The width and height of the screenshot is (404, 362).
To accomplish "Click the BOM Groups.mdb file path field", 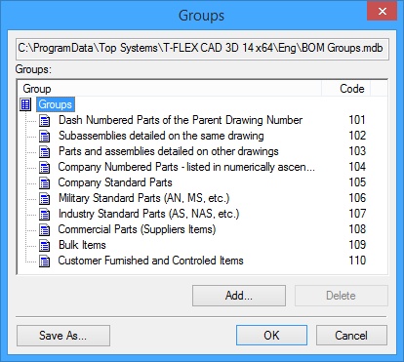I will [x=202, y=49].
